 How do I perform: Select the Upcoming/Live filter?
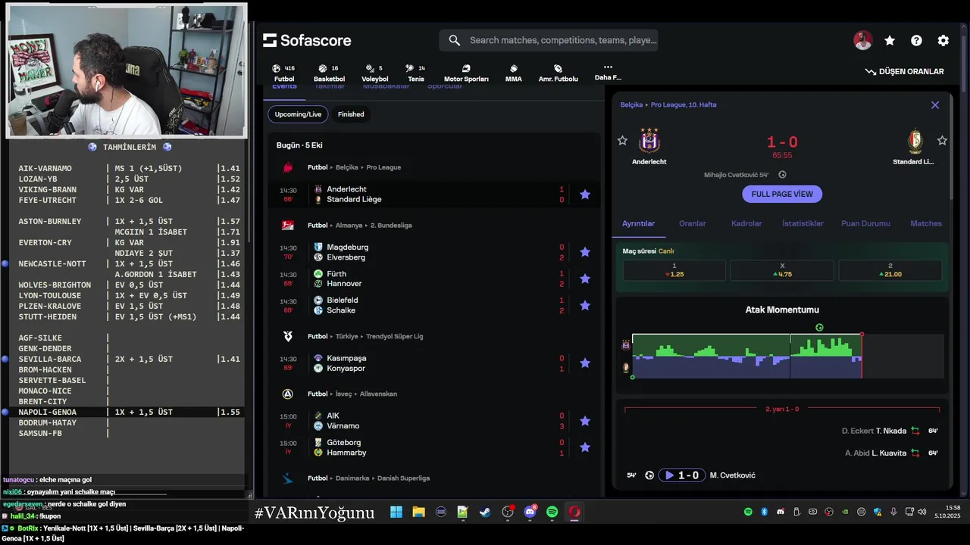click(x=298, y=114)
